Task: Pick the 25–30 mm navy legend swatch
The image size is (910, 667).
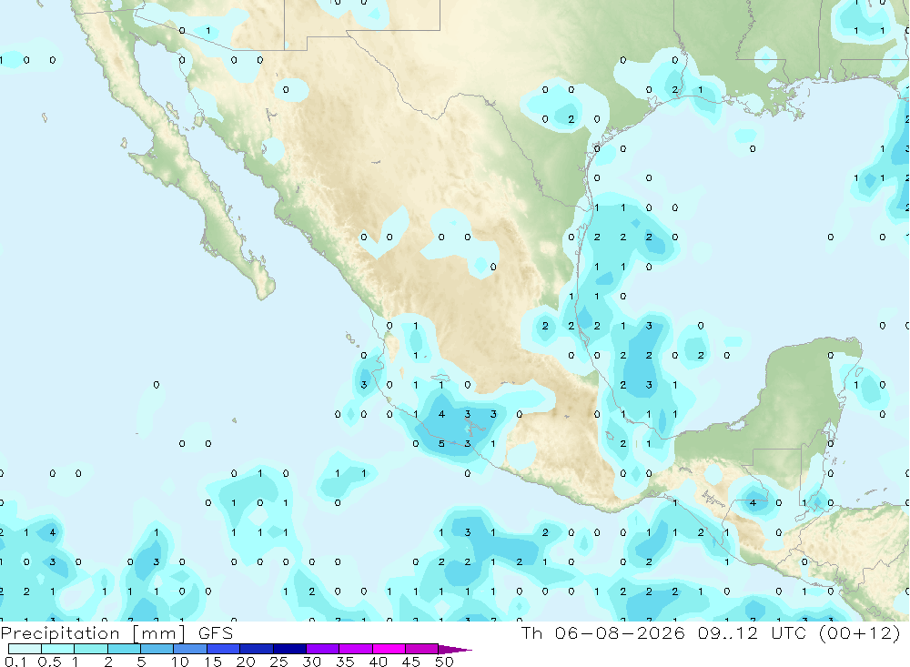Action: 289,649
